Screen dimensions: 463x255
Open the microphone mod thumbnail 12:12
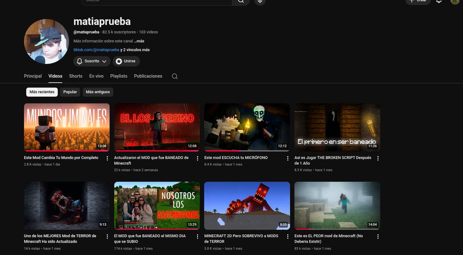(x=247, y=127)
